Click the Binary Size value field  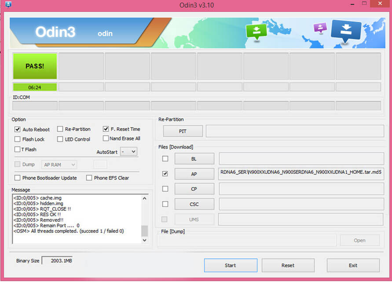(57, 260)
